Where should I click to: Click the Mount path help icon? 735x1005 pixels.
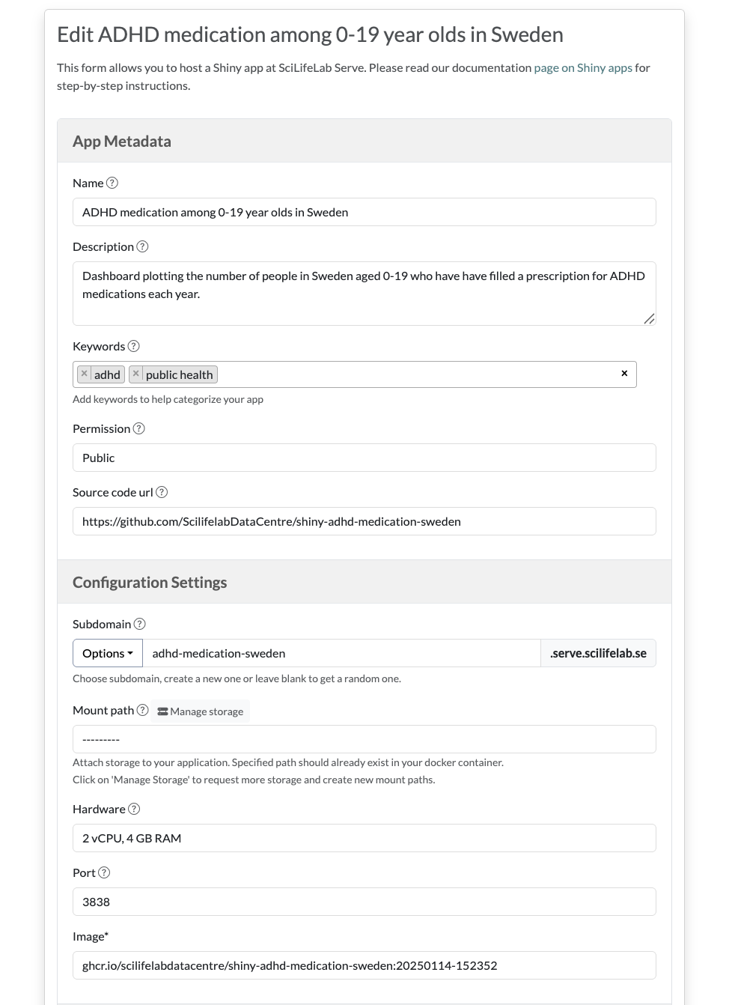[142, 710]
